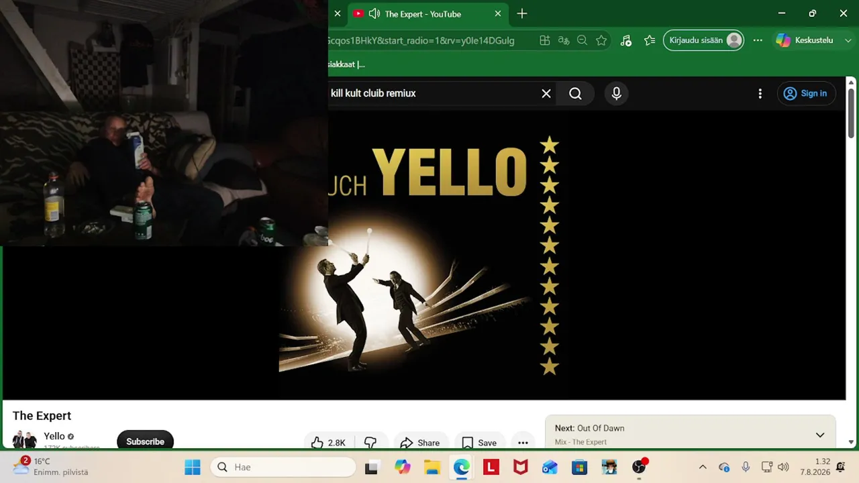Switch to Microsoft Edge in the taskbar
Viewport: 859px width, 483px height.
[462, 467]
